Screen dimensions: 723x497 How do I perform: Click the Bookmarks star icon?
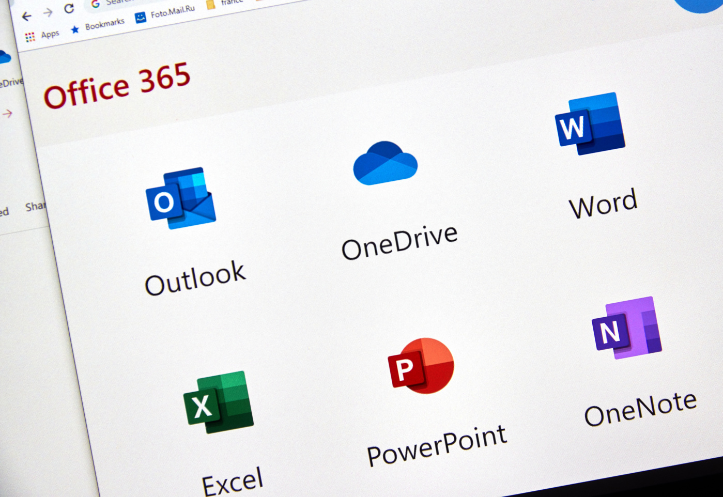pos(75,29)
